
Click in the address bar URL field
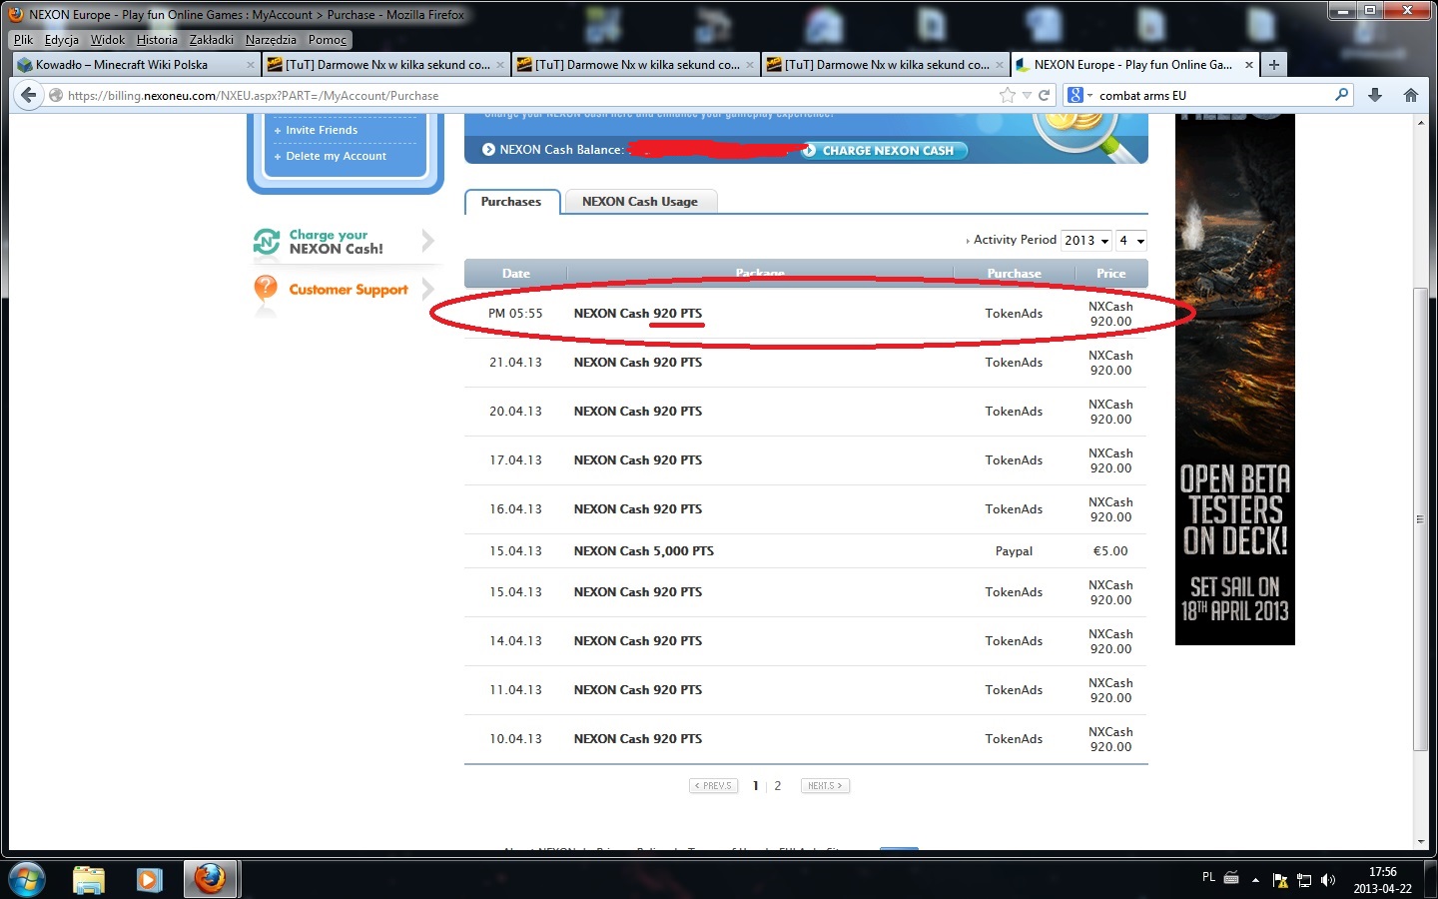point(529,95)
